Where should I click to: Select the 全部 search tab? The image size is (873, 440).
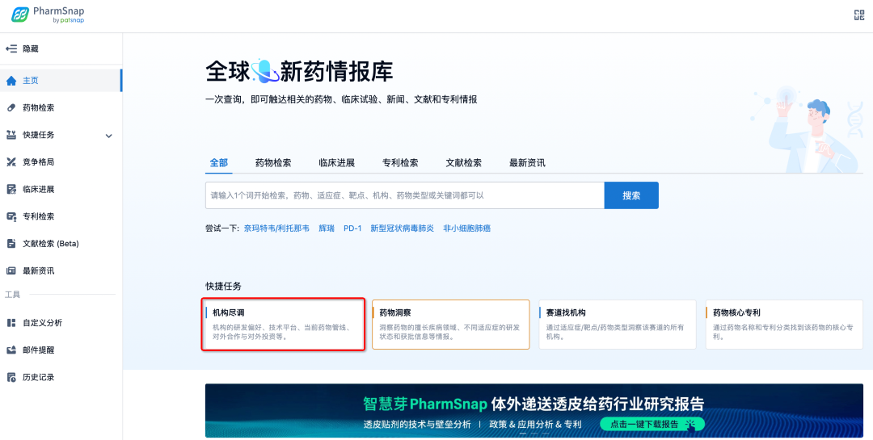pos(219,163)
